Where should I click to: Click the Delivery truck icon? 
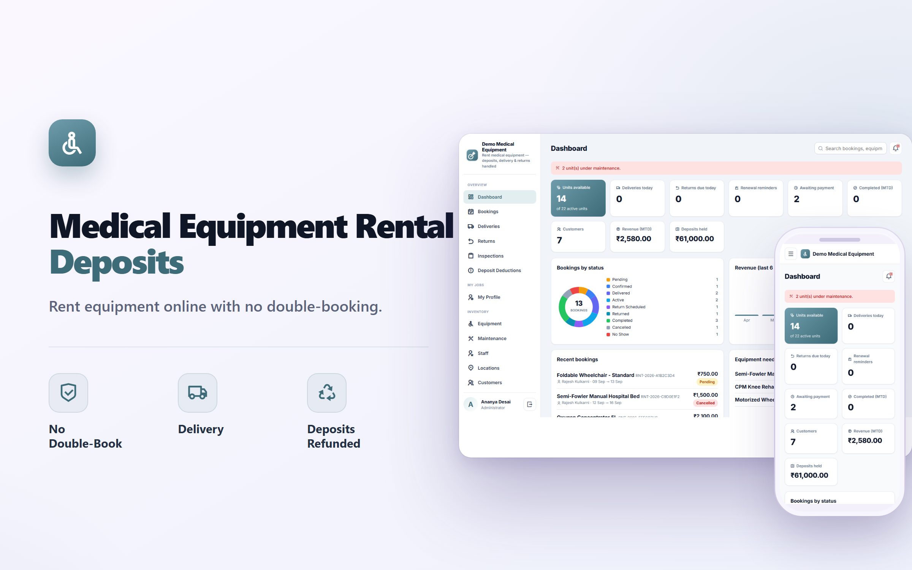[198, 393]
